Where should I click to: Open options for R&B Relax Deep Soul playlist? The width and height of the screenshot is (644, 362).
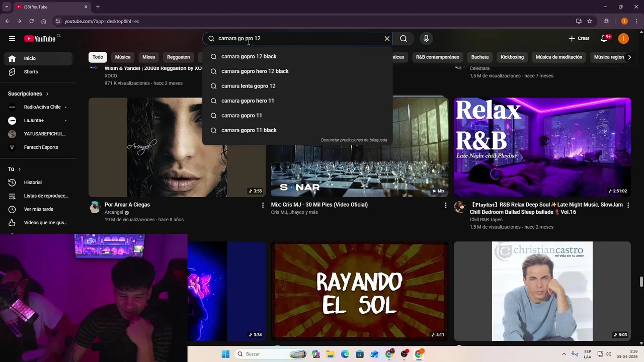click(628, 205)
